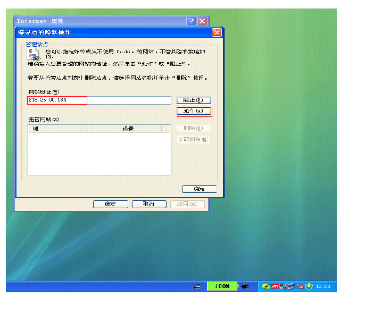Close the per-site privacy actions dialog
Screen dimensions: 365x322
coord(217,32)
